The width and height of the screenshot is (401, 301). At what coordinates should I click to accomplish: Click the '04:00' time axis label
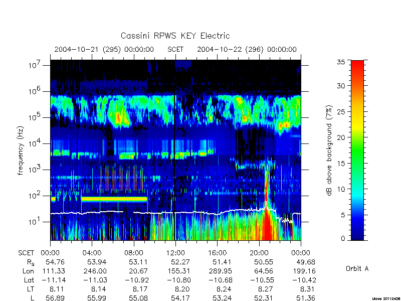(92, 253)
